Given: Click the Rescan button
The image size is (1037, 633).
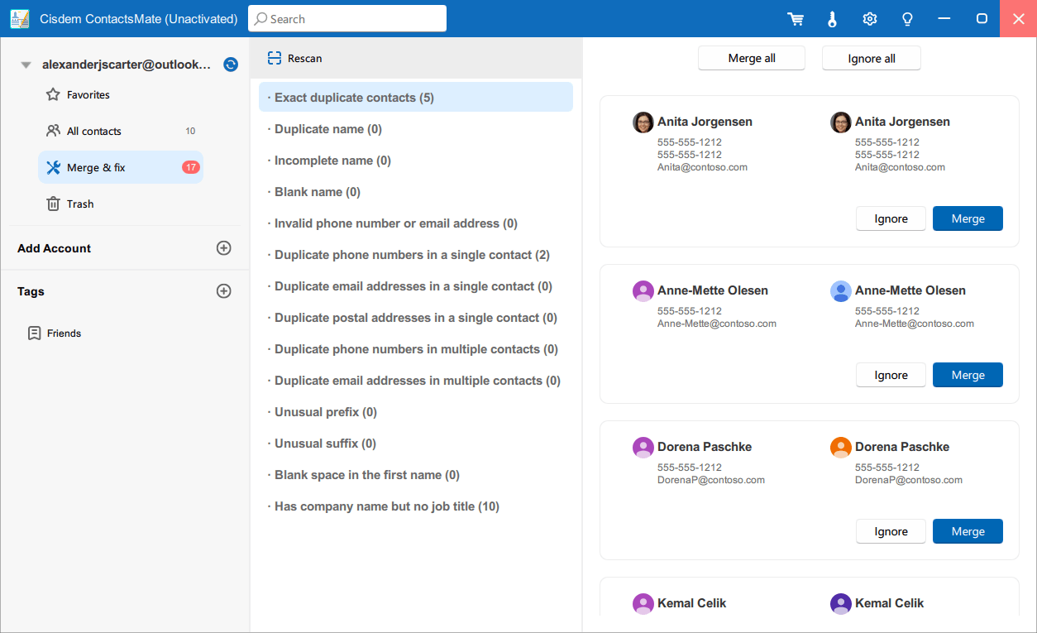Looking at the screenshot, I should coord(295,59).
